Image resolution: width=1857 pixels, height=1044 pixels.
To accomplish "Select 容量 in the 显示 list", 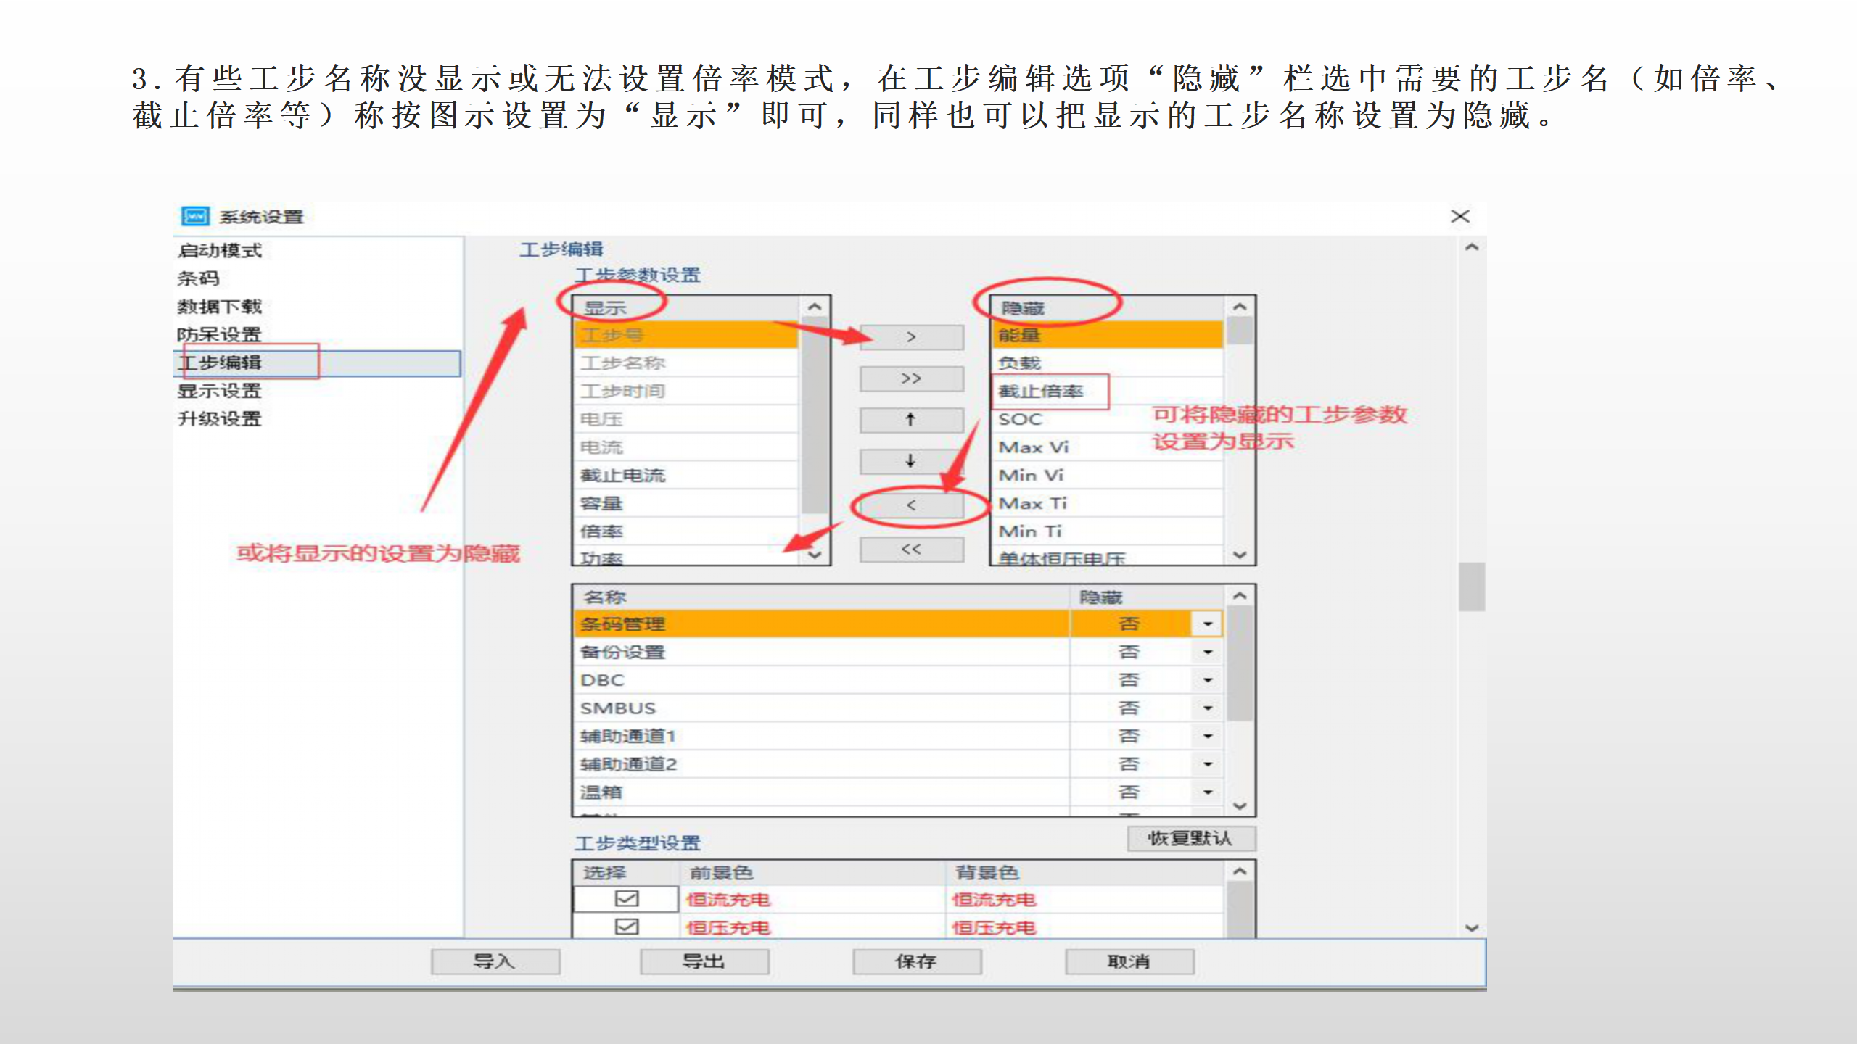I will pyautogui.click(x=686, y=503).
